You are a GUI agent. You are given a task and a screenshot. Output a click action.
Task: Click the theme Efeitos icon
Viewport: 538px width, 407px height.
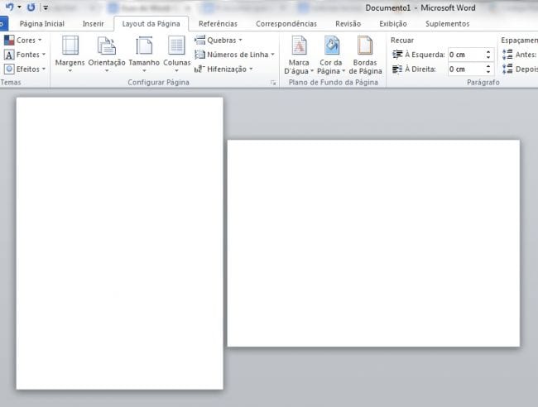9,69
